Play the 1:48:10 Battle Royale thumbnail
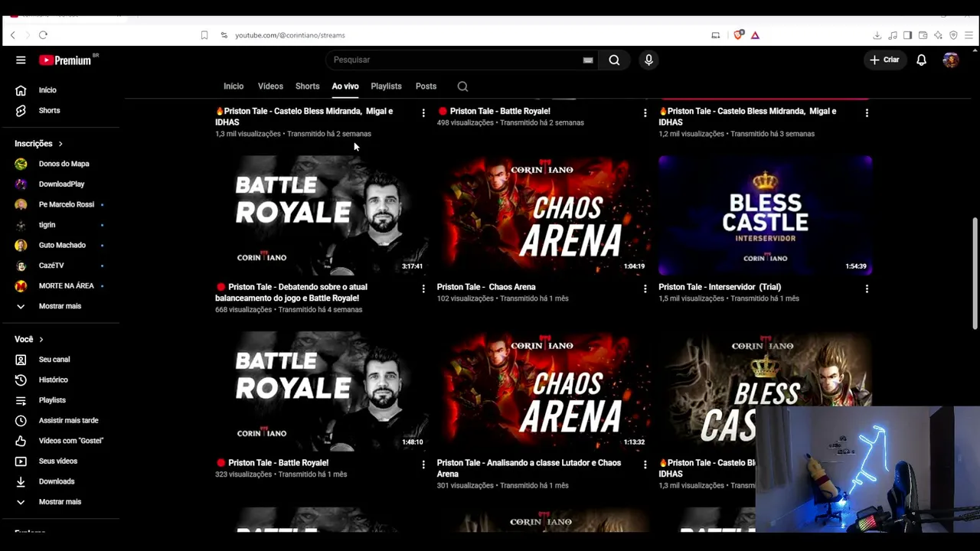Viewport: 980px width, 551px height. click(x=322, y=391)
